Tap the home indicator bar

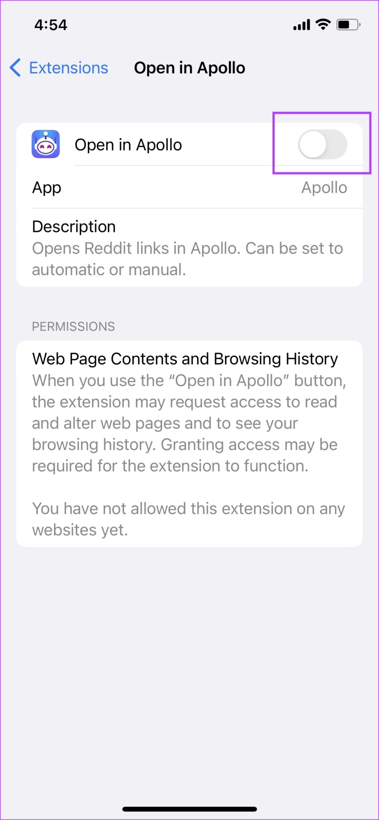coord(190,809)
